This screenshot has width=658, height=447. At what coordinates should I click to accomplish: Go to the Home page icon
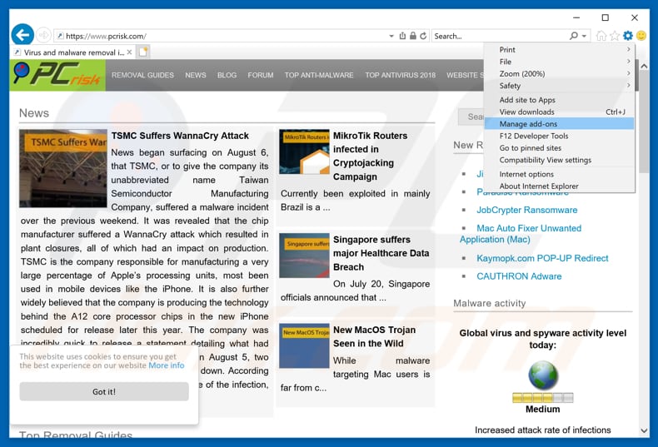601,36
